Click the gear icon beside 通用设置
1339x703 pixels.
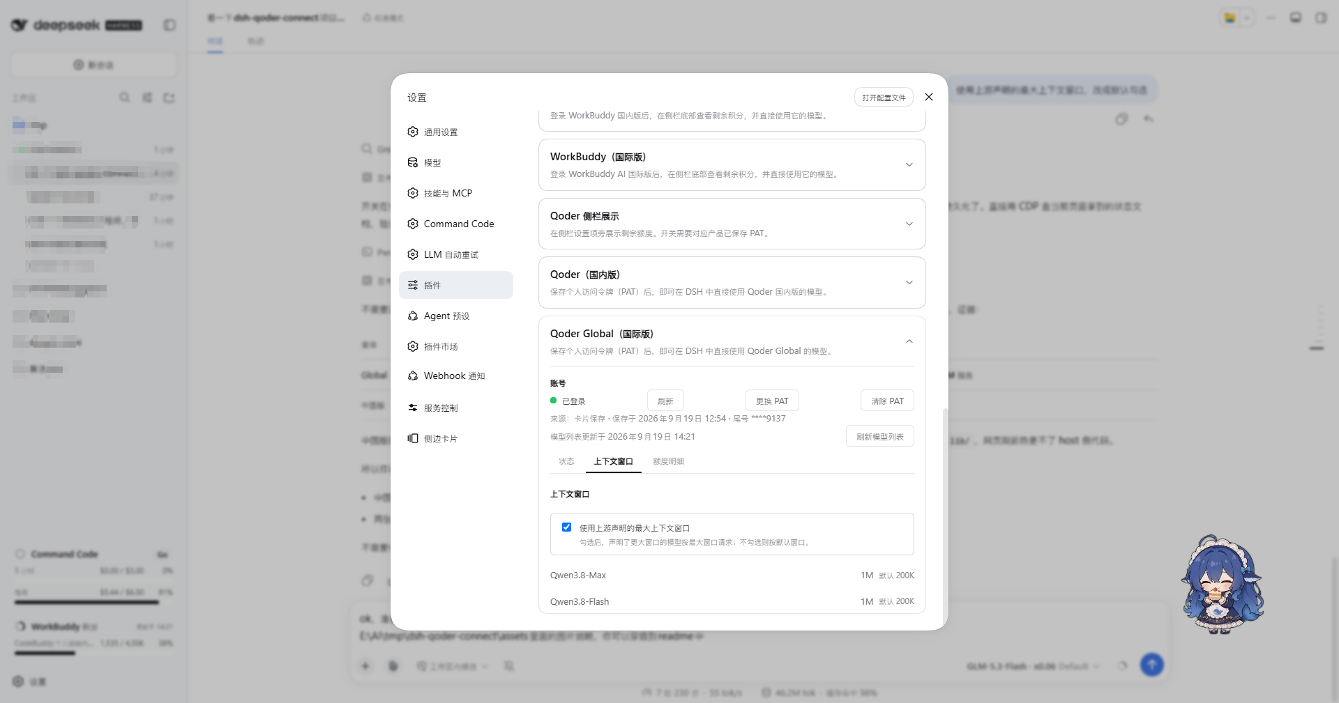(413, 132)
